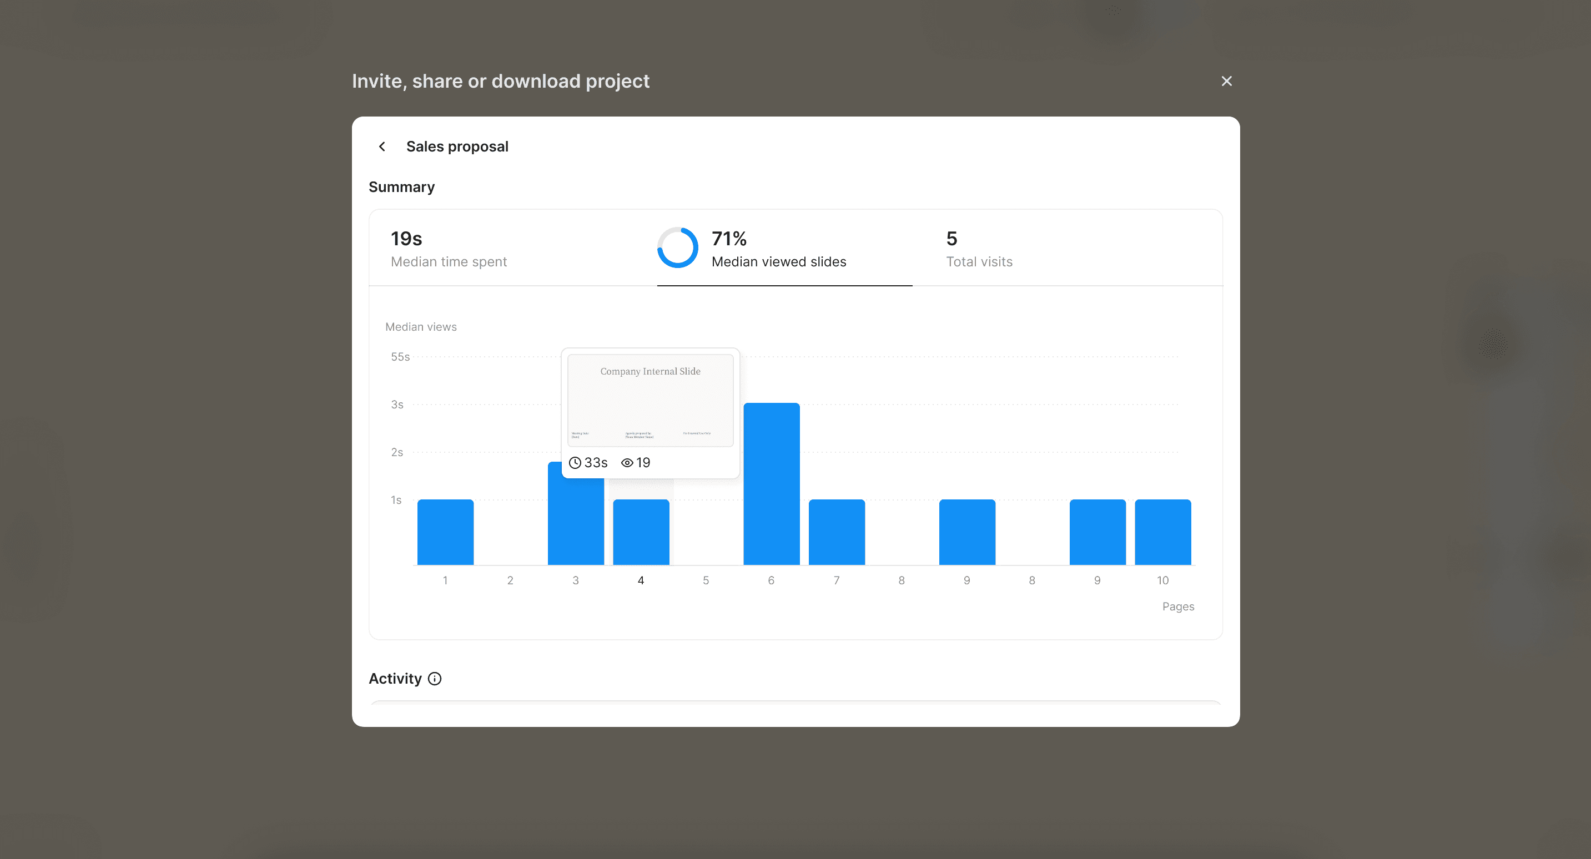Click the 2s axis label

click(397, 452)
